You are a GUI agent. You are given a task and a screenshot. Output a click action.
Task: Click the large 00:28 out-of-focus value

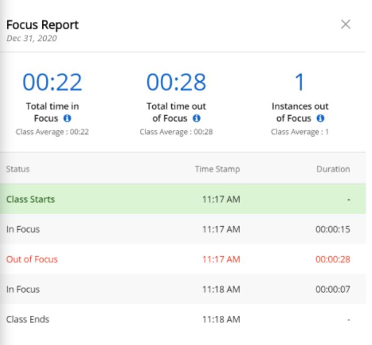(x=176, y=82)
